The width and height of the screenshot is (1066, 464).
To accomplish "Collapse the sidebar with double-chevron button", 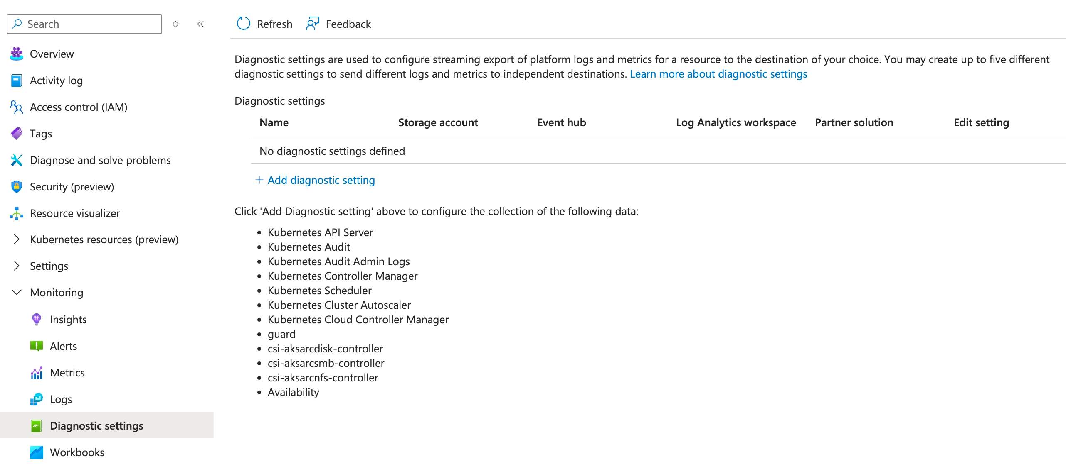I will (200, 24).
